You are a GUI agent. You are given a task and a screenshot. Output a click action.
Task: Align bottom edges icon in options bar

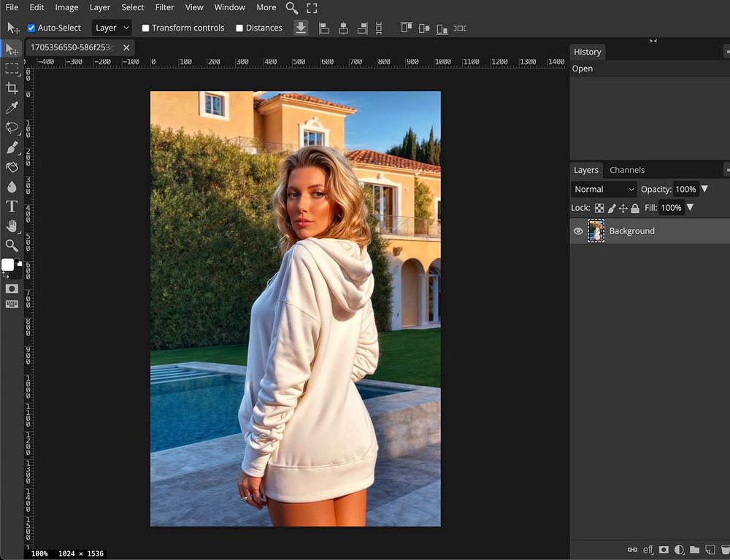click(x=442, y=29)
